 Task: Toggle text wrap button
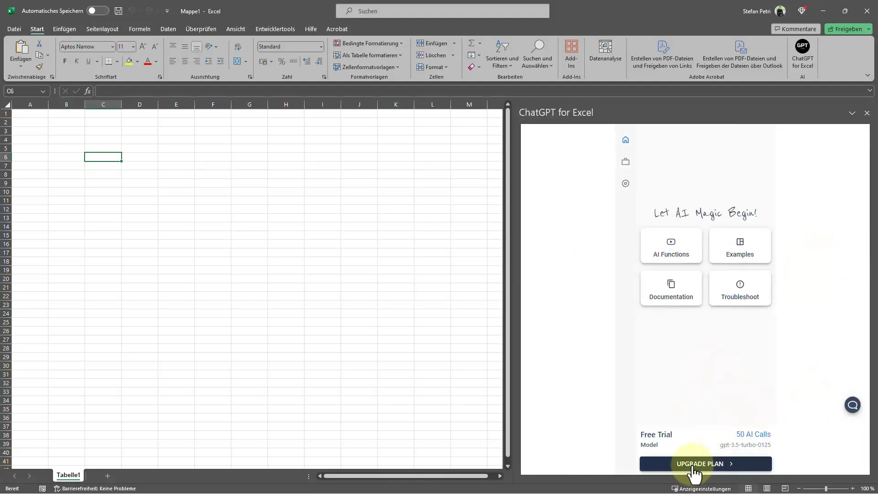coord(238,47)
